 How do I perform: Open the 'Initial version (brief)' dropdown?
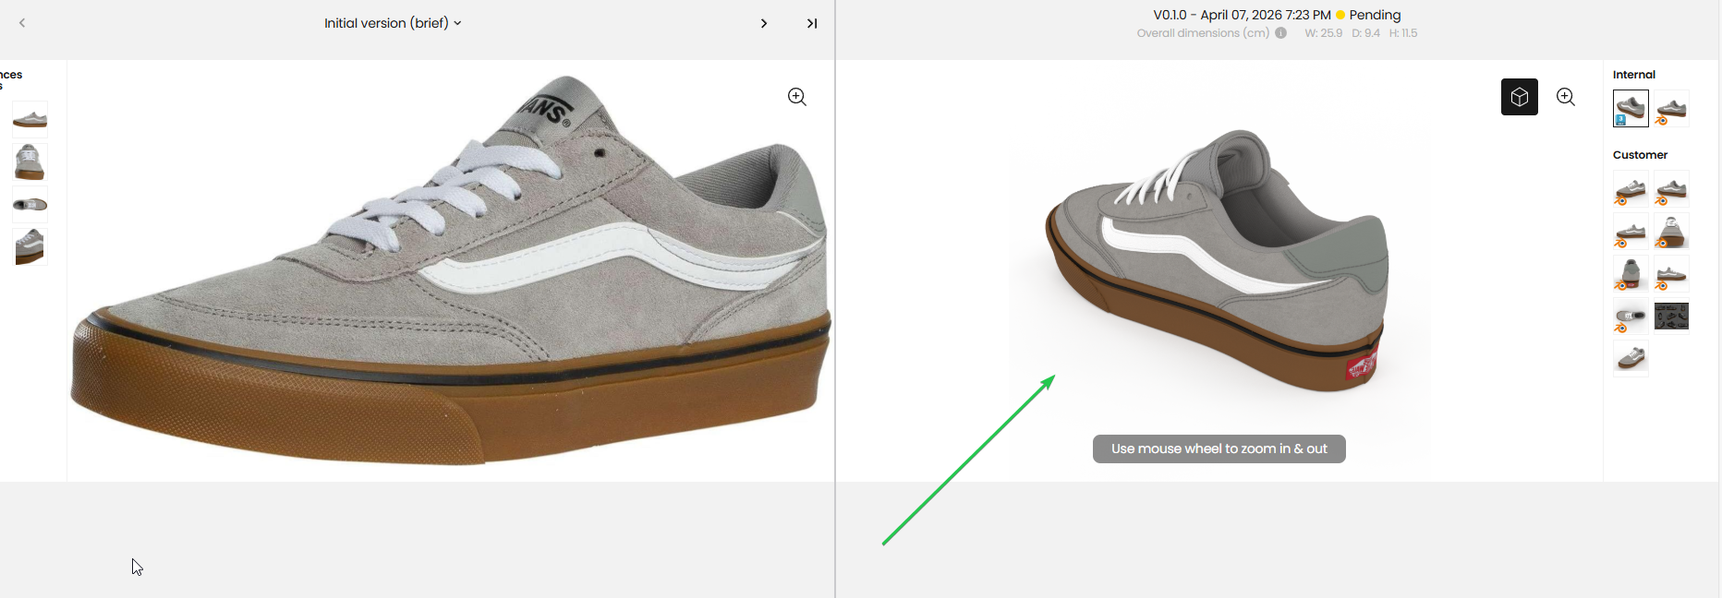pyautogui.click(x=393, y=23)
